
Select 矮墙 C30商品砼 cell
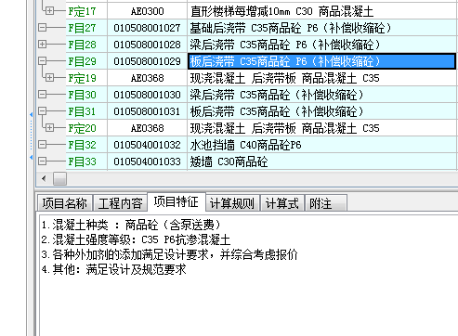coord(322,162)
